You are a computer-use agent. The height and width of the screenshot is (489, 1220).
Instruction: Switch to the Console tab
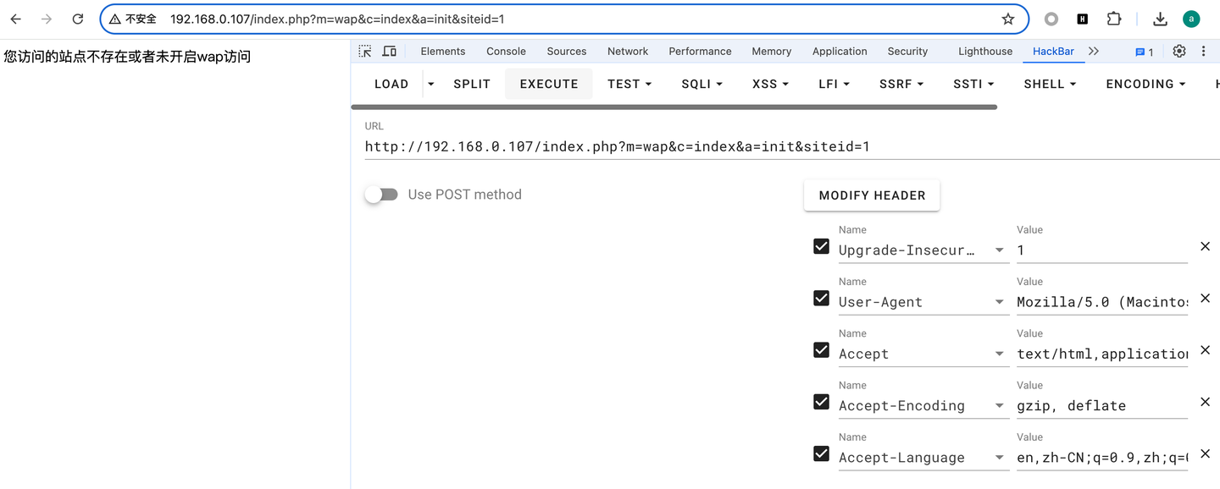506,51
